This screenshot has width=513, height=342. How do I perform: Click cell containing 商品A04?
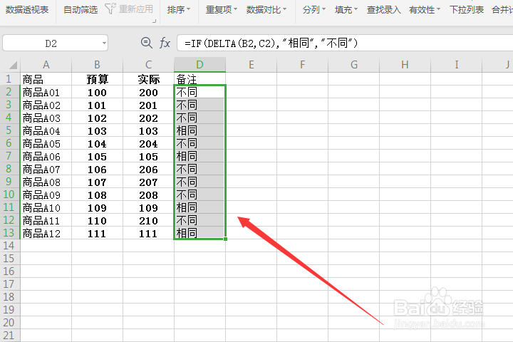(46, 130)
